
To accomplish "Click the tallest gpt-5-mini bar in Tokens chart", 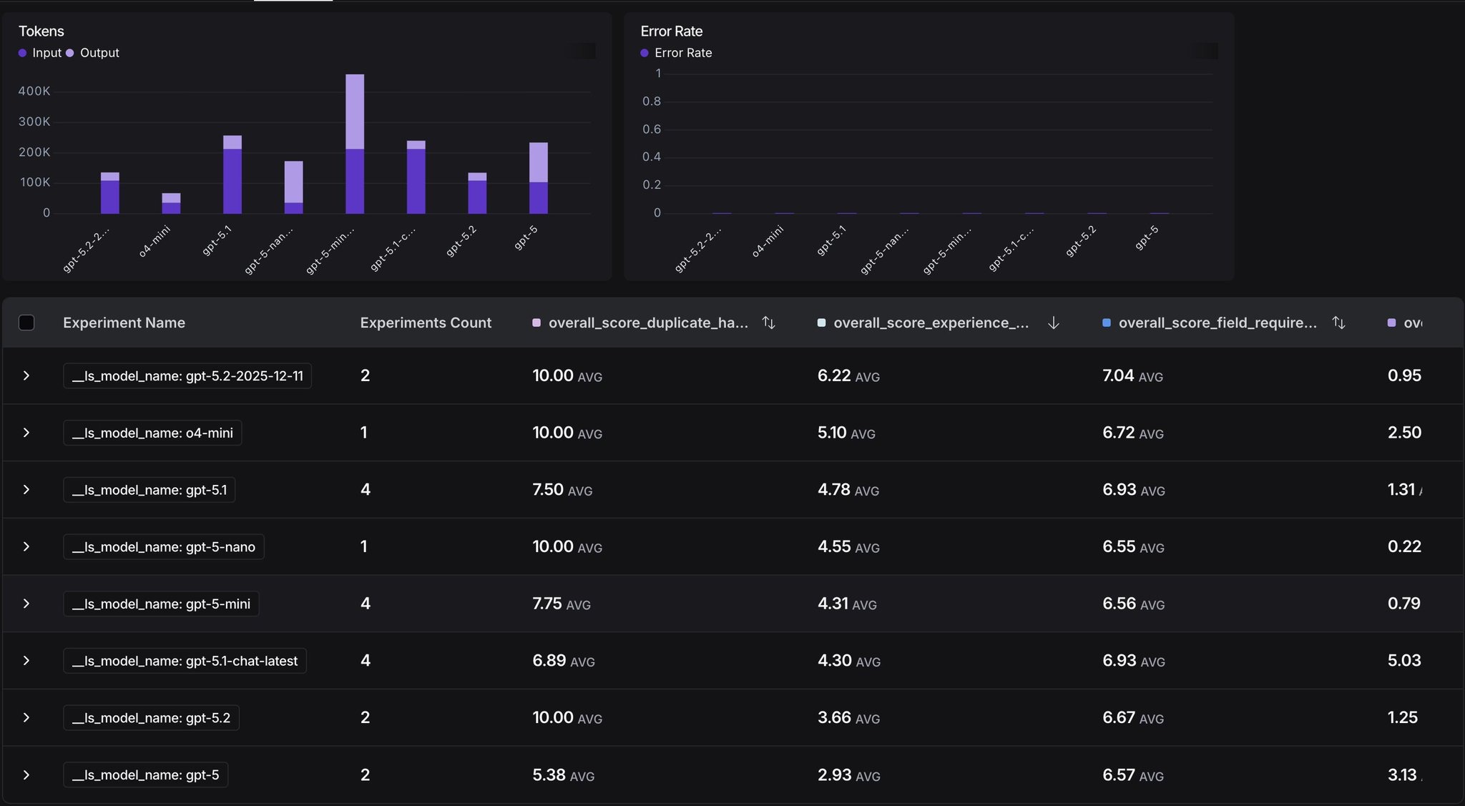I will point(355,143).
